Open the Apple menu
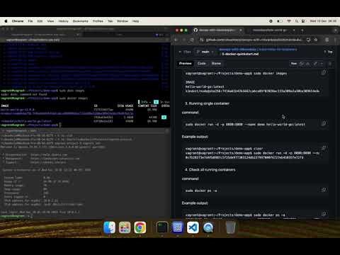Viewport: 340px width, 255px height. pos(6,21)
